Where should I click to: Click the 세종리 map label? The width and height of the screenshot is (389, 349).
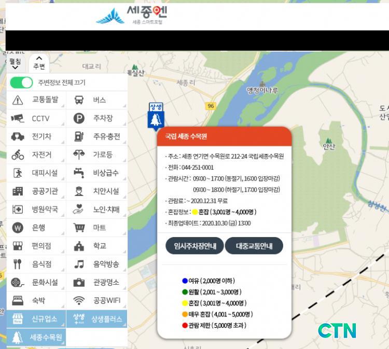click(186, 82)
